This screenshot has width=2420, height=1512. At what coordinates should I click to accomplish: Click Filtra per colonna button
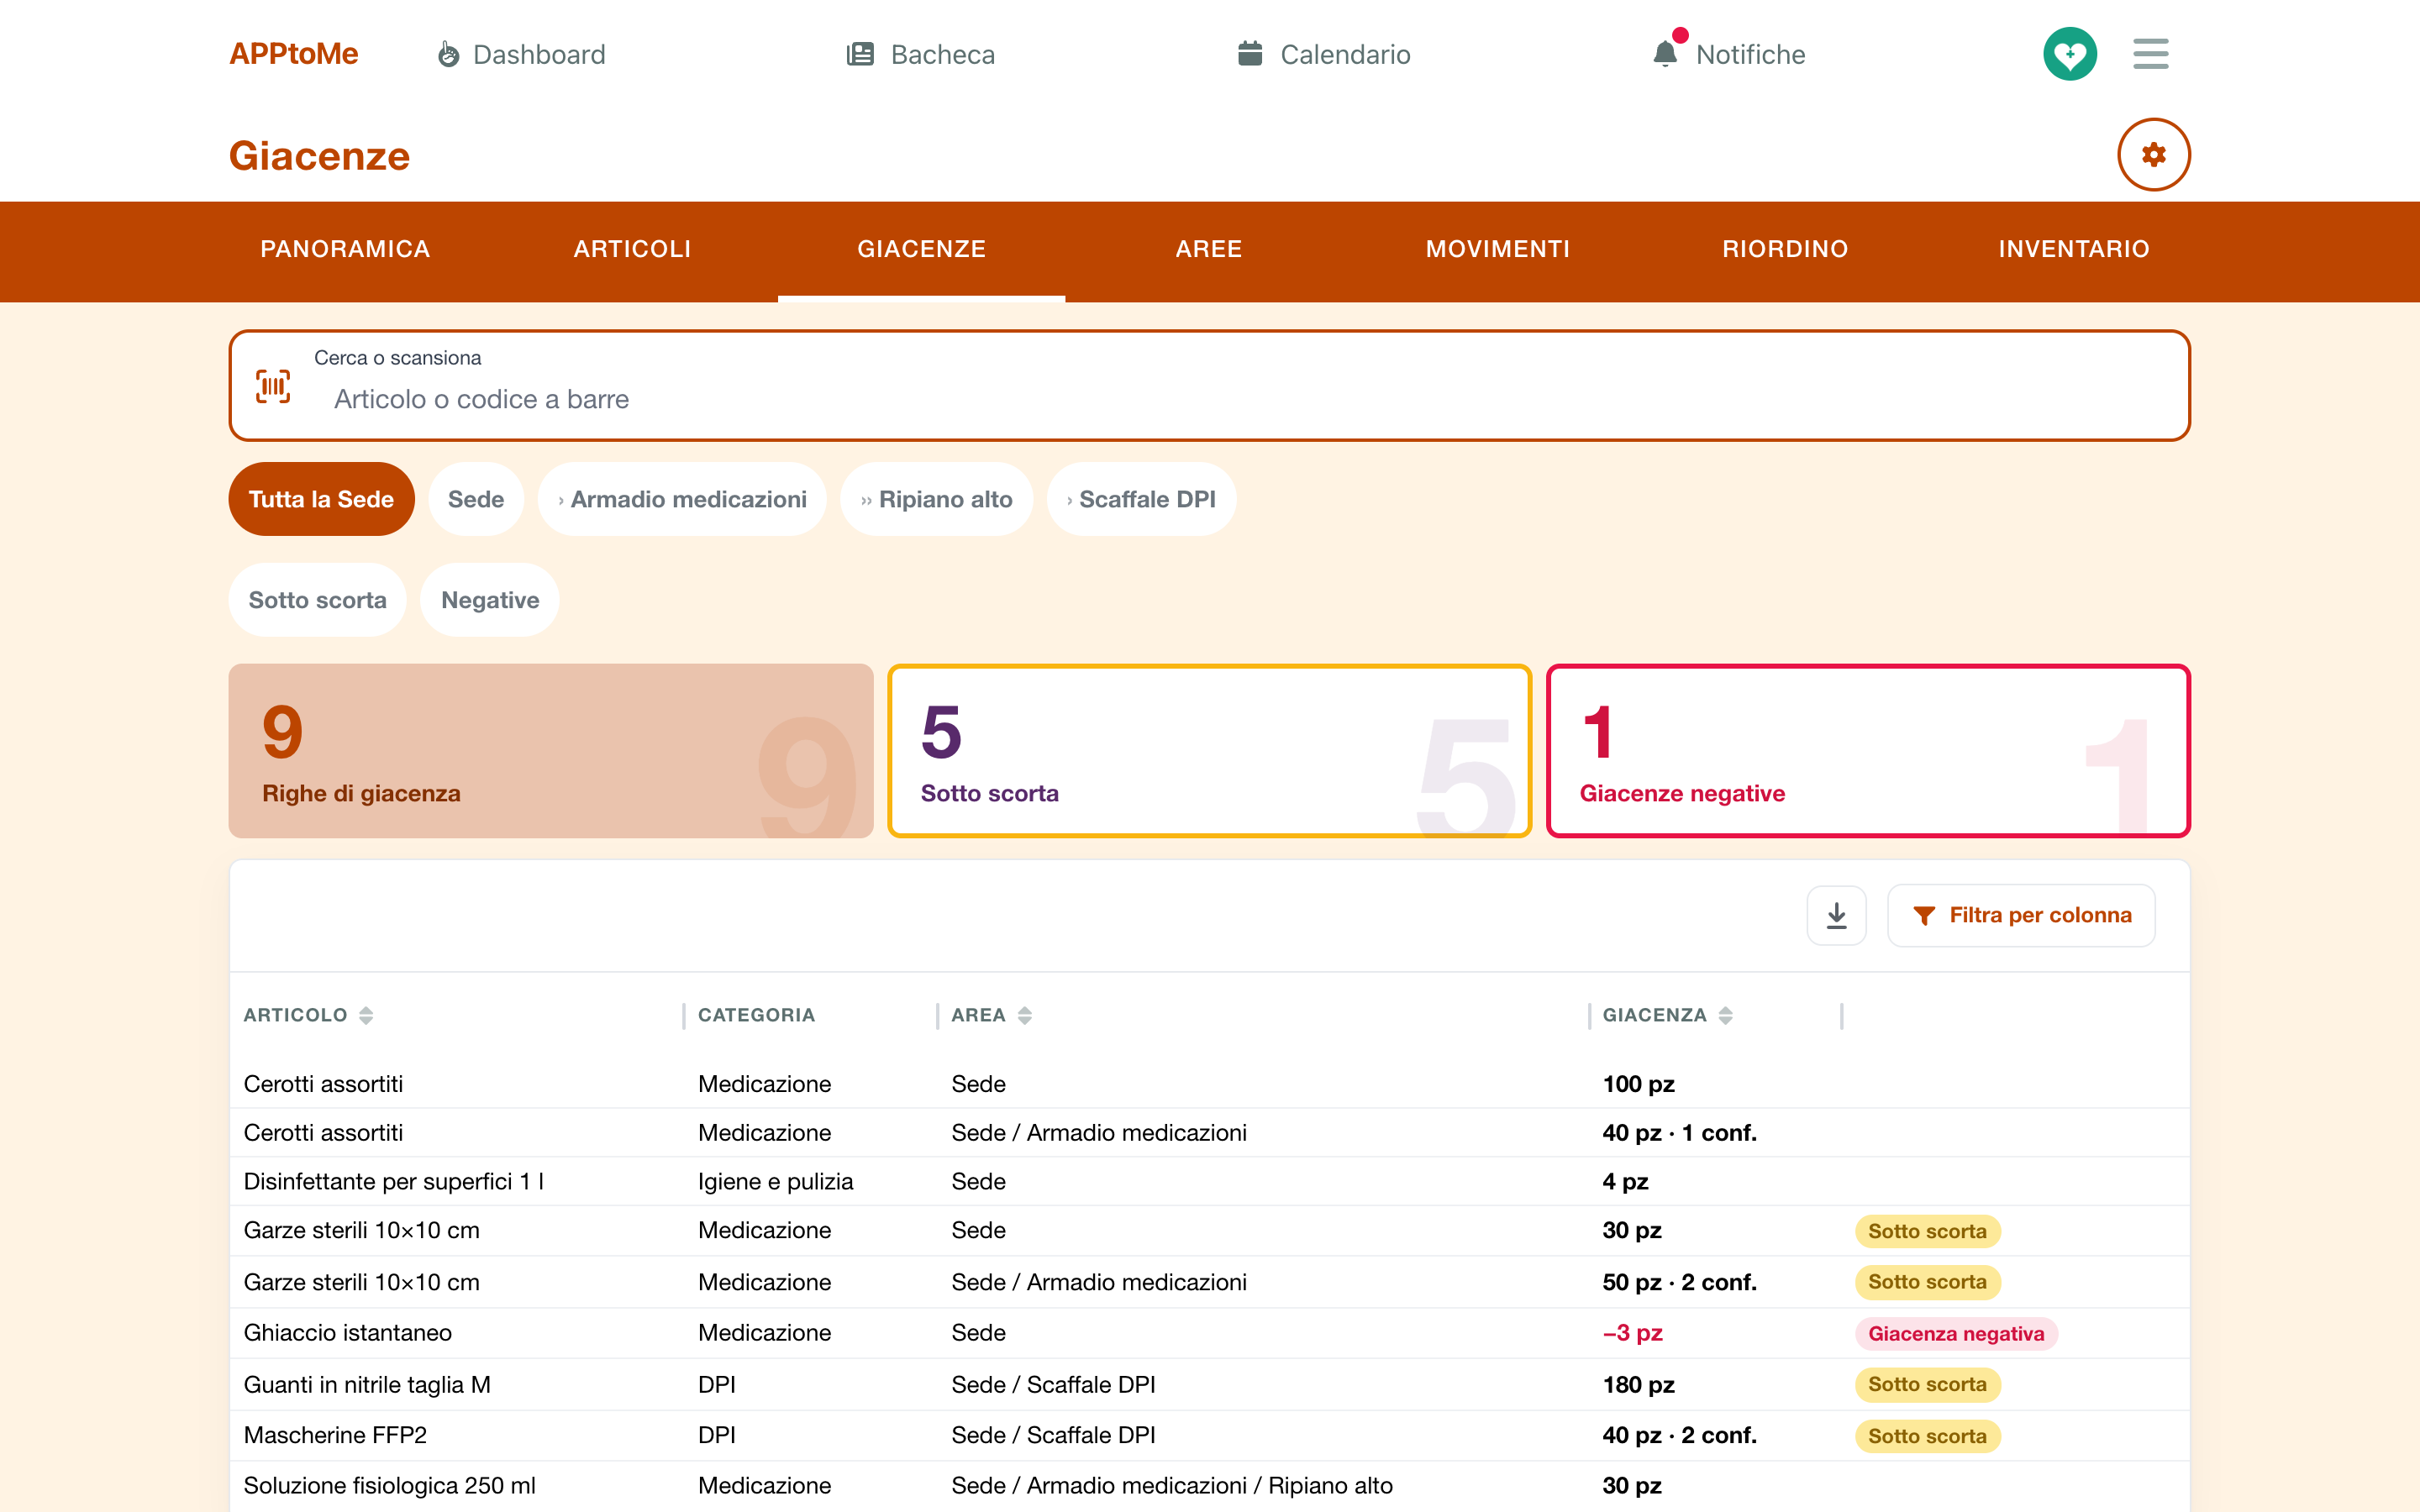(2021, 915)
